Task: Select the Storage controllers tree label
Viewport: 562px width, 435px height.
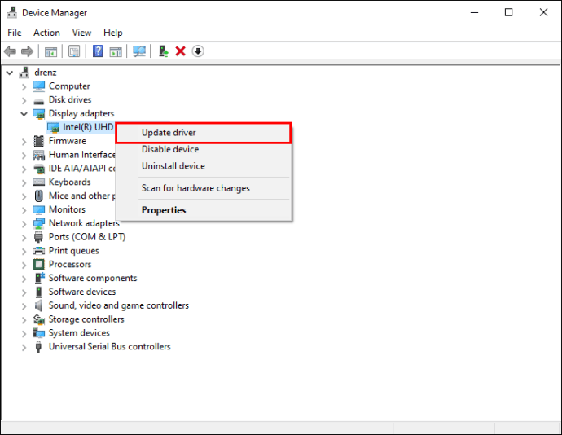Action: tap(86, 319)
